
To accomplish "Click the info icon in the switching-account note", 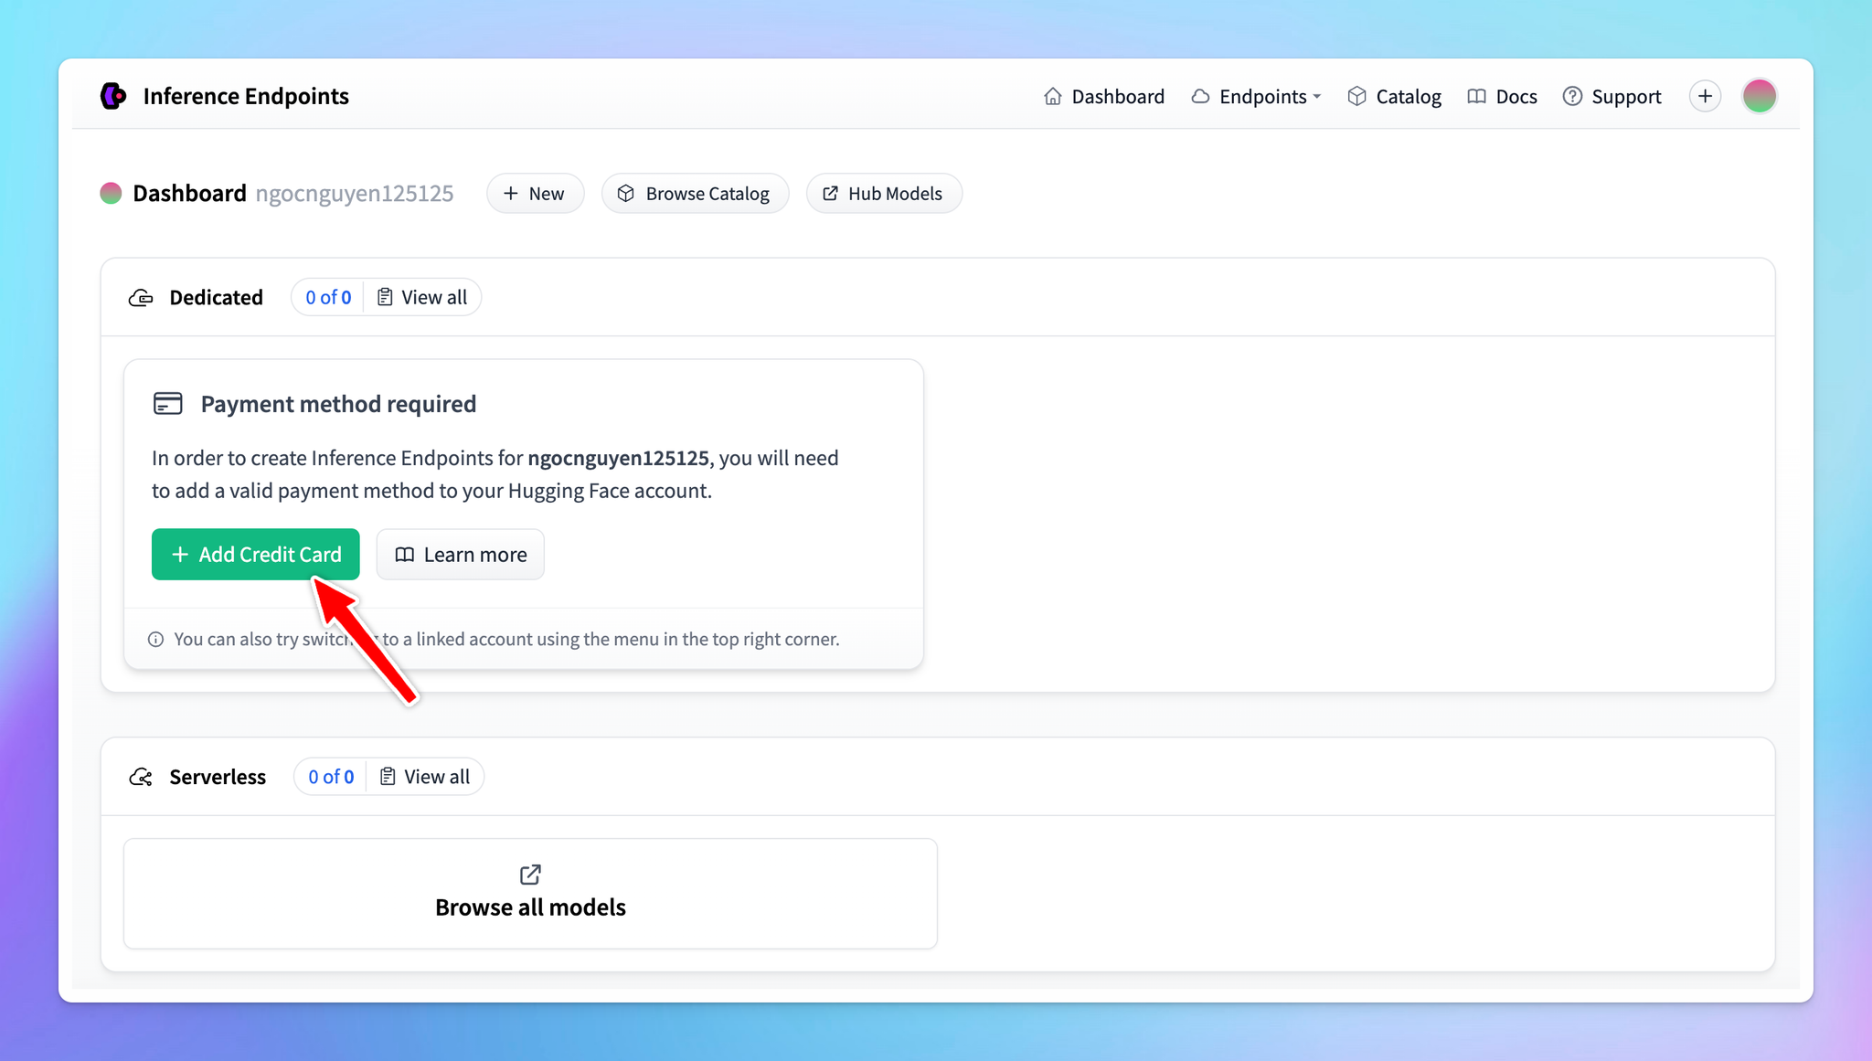I will pos(156,640).
